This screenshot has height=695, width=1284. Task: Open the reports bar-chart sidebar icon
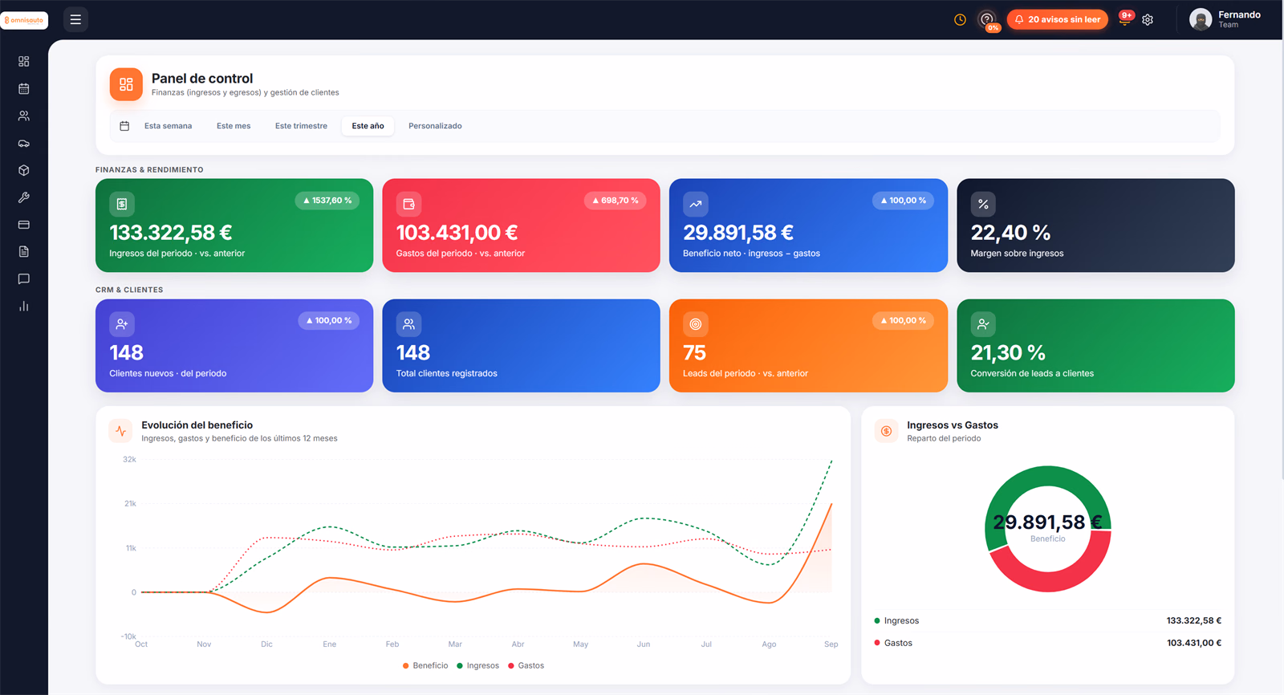pos(24,306)
